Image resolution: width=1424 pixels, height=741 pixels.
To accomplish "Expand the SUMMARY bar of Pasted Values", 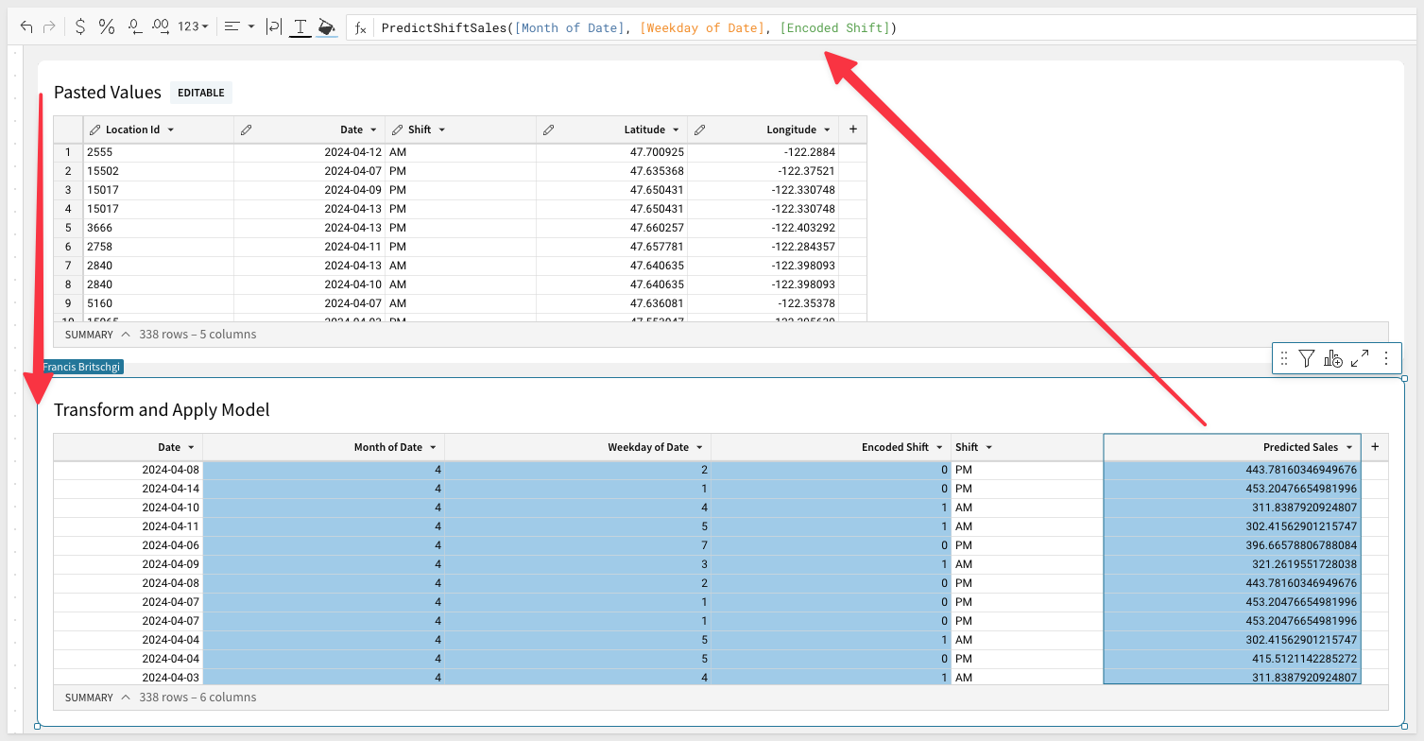I will point(125,335).
